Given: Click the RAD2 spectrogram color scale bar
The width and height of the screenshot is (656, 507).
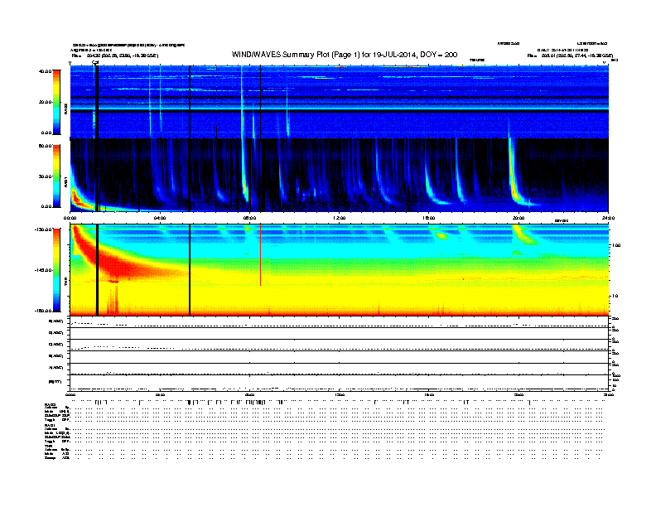Looking at the screenshot, I should (56, 102).
